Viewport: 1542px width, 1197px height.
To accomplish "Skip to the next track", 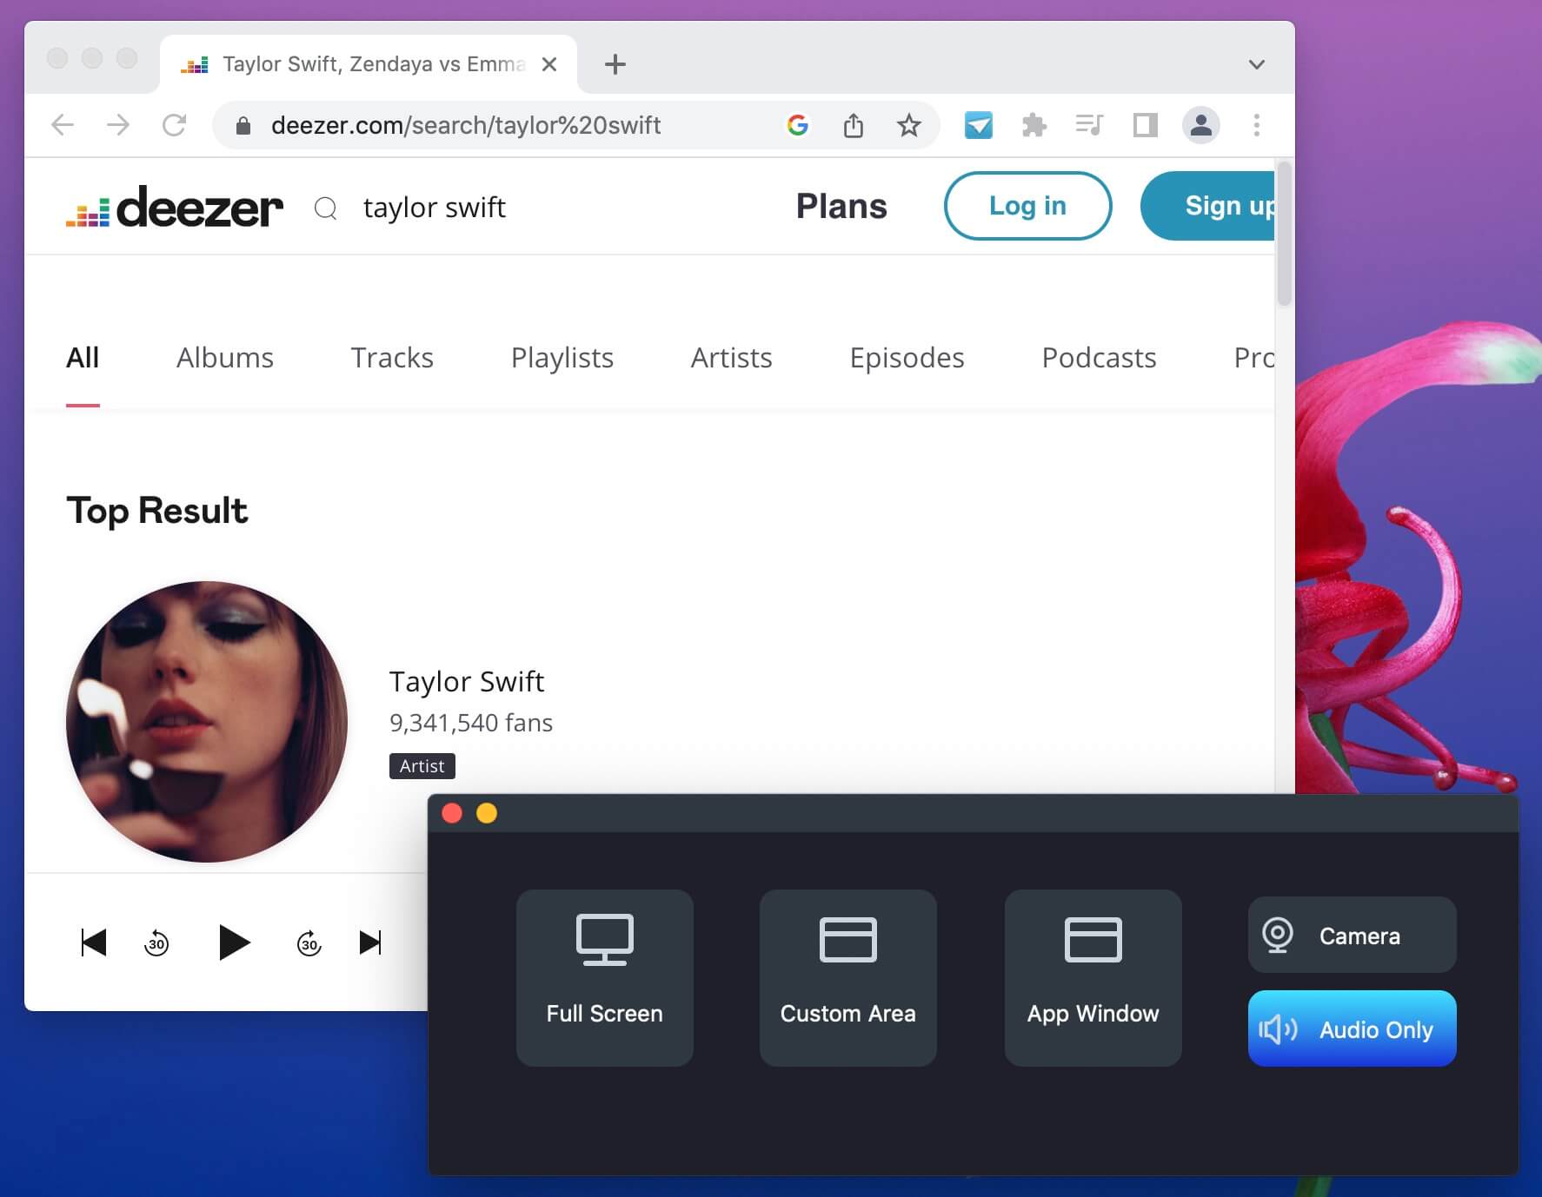I will pyautogui.click(x=371, y=942).
